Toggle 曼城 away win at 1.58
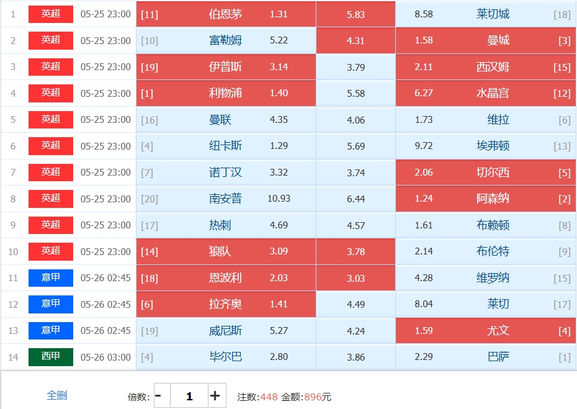Viewport: 577px width, 409px height. point(486,40)
